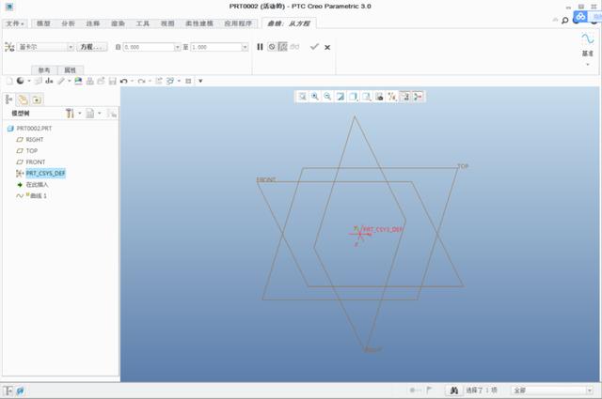Accept the curve with the checkmark
The image size is (602, 399).
314,47
